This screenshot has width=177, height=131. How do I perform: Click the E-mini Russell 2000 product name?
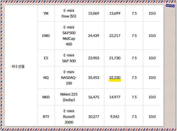69,117
